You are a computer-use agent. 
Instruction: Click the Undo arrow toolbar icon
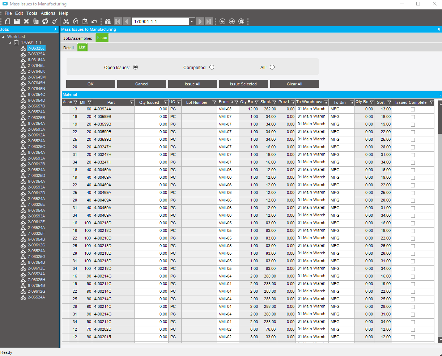pyautogui.click(x=94, y=21)
